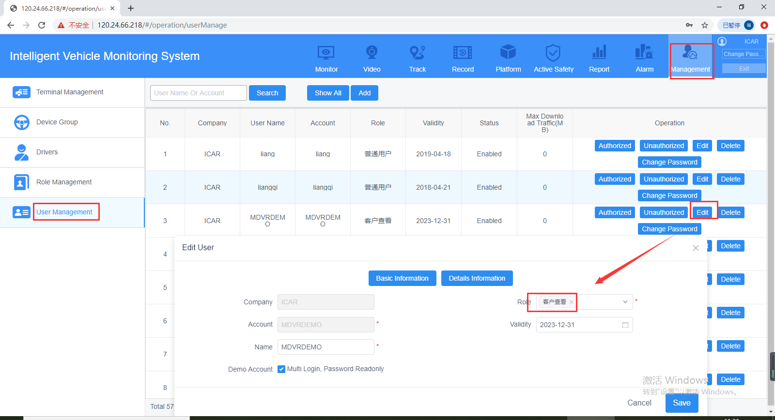Open Device Group in the sidebar
The width and height of the screenshot is (775, 420).
[72, 122]
